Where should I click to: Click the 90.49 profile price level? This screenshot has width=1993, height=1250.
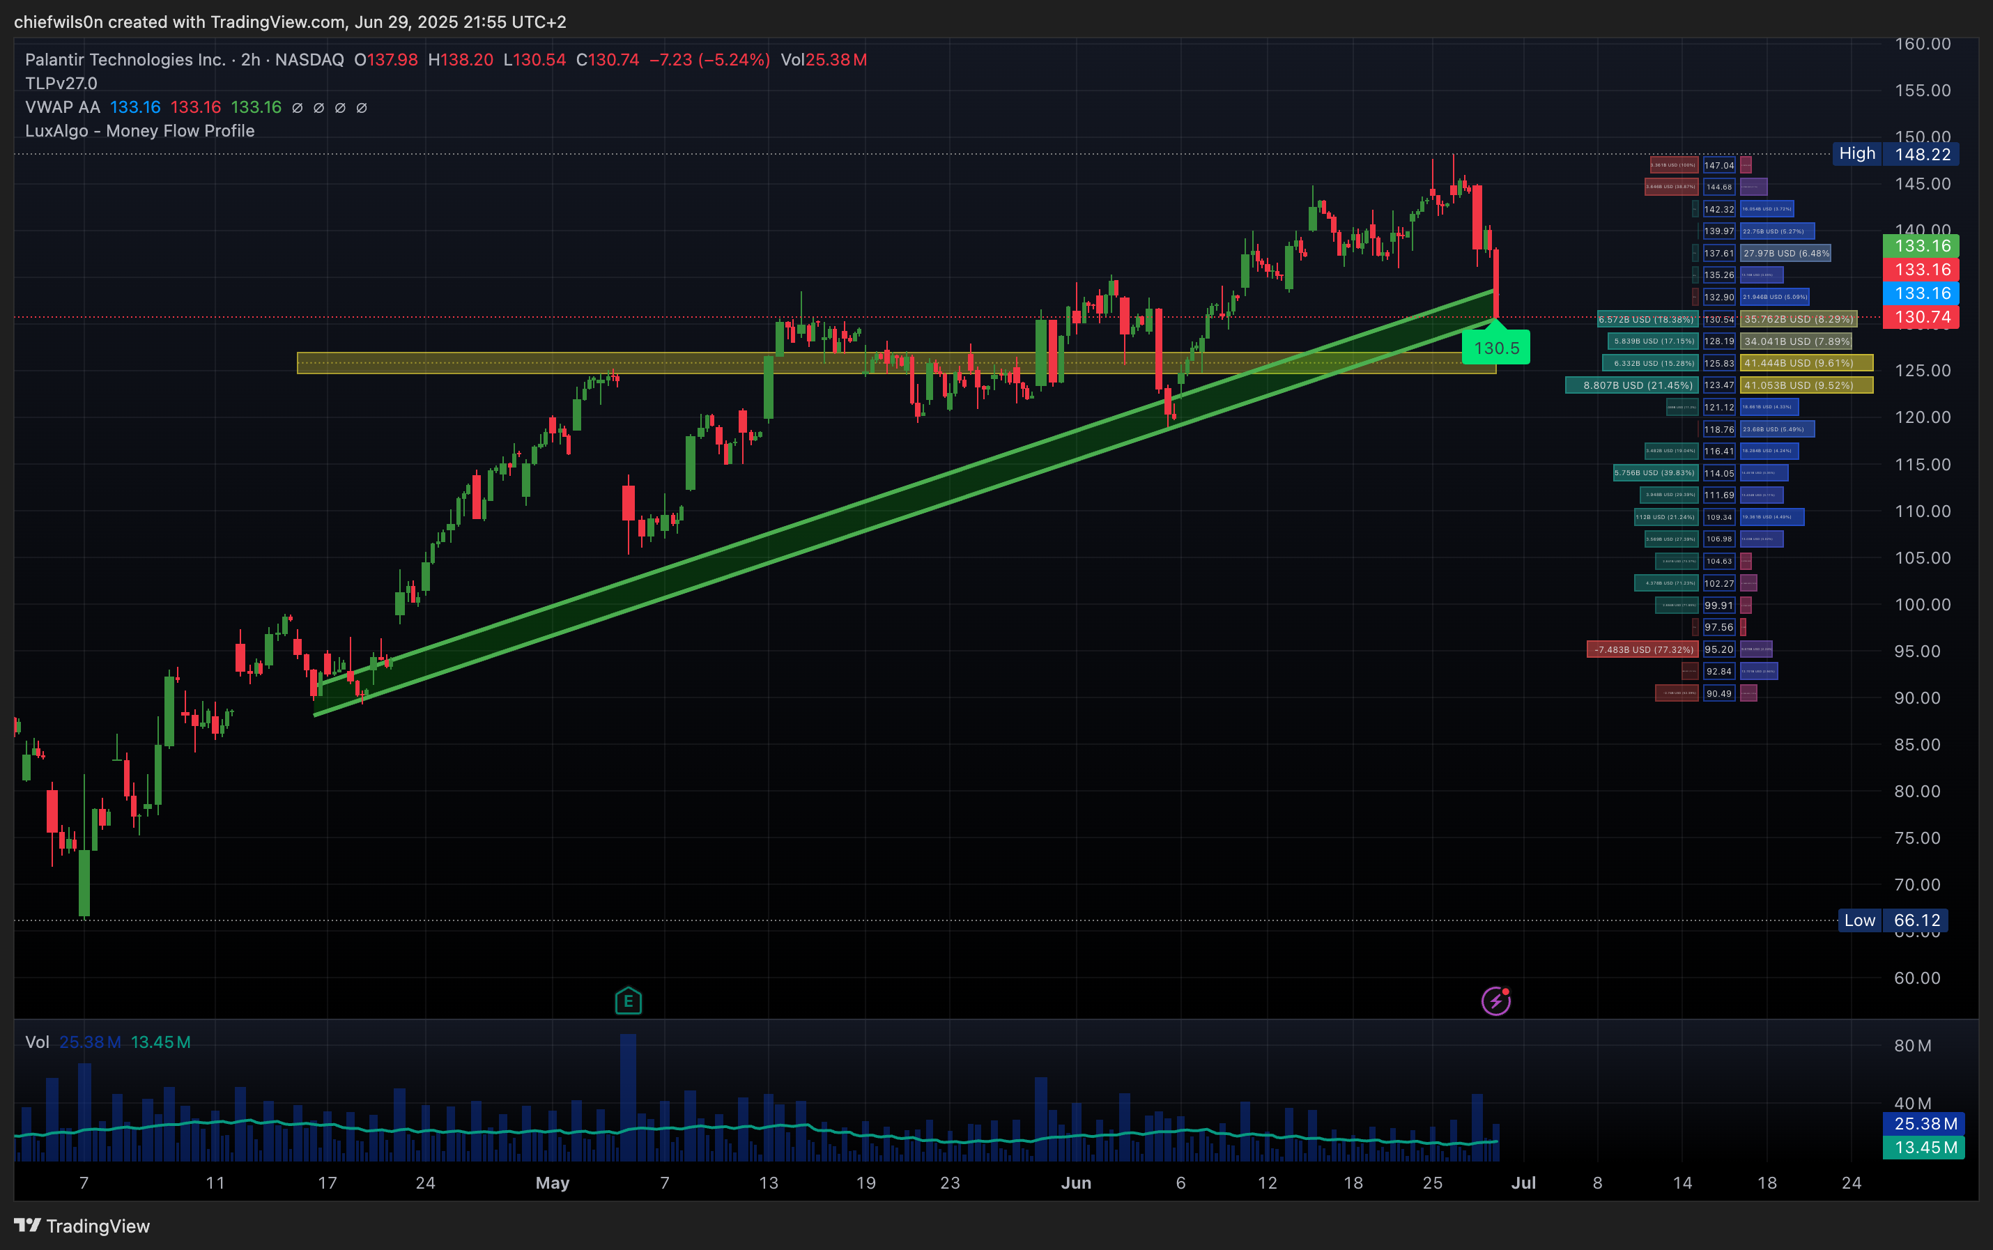coord(1719,693)
